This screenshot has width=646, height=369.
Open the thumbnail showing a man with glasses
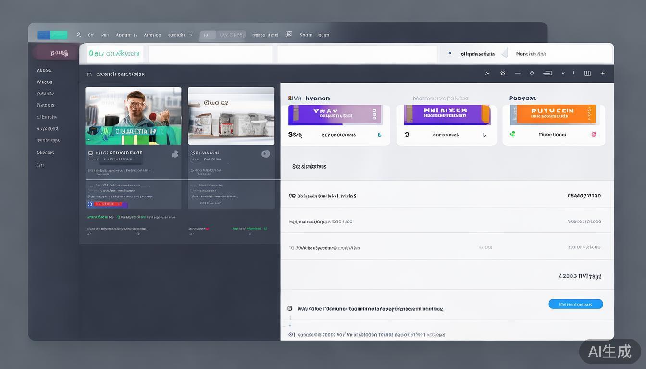tap(133, 116)
